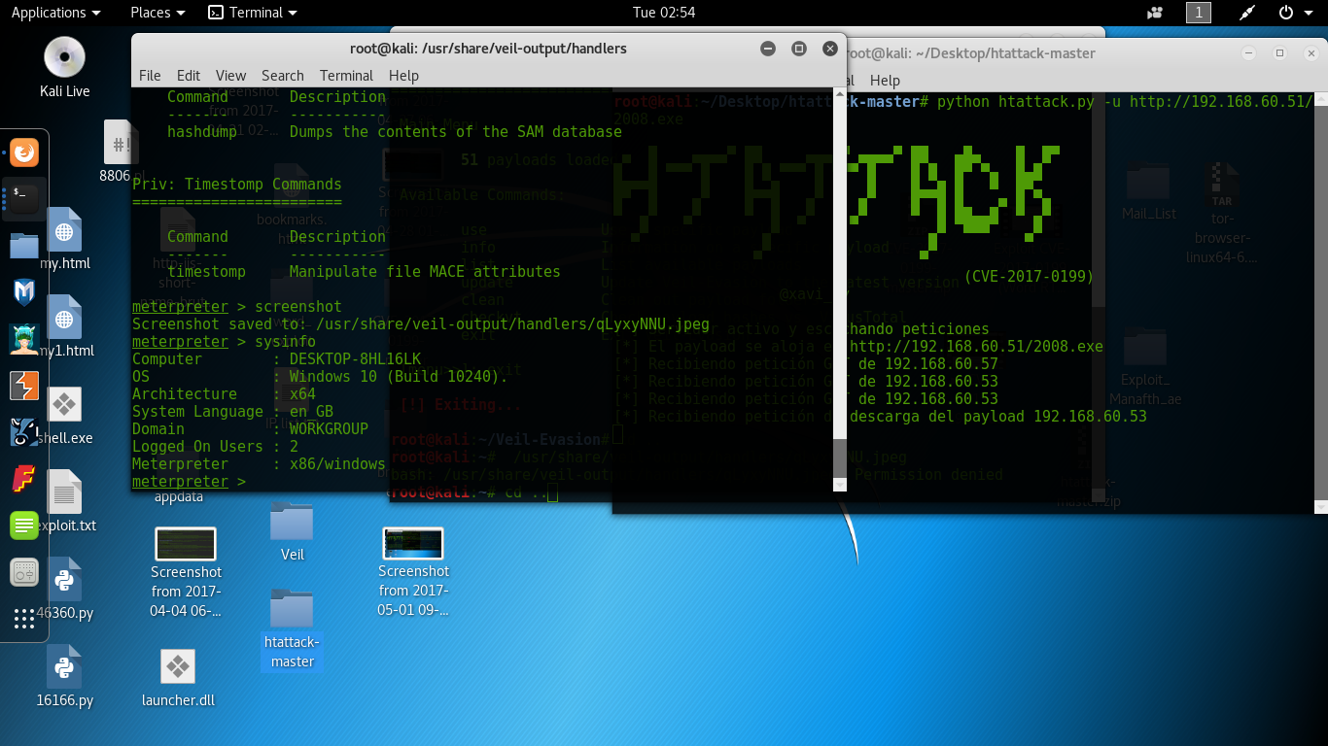Image resolution: width=1328 pixels, height=746 pixels.
Task: Open the Firefox icon in the dock
Action: [24, 153]
